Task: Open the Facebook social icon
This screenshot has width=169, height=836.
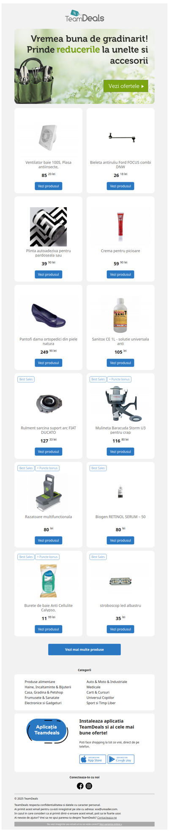Action: click(x=80, y=786)
